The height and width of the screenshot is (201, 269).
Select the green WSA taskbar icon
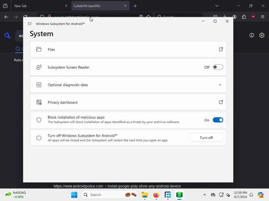179,195
